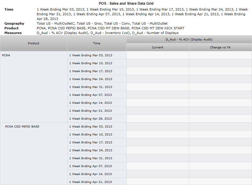This screenshot has width=252, height=185.
Task: Click the Time column header in grid
Action: pos(97,43)
